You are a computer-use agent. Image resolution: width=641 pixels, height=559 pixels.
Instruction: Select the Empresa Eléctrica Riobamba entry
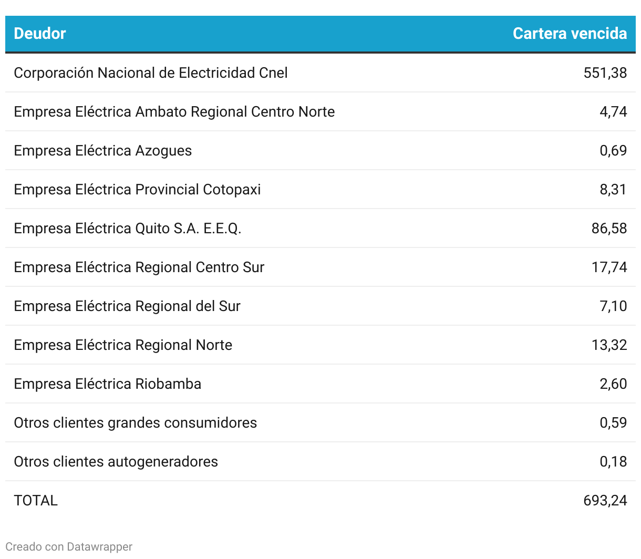[x=108, y=384]
